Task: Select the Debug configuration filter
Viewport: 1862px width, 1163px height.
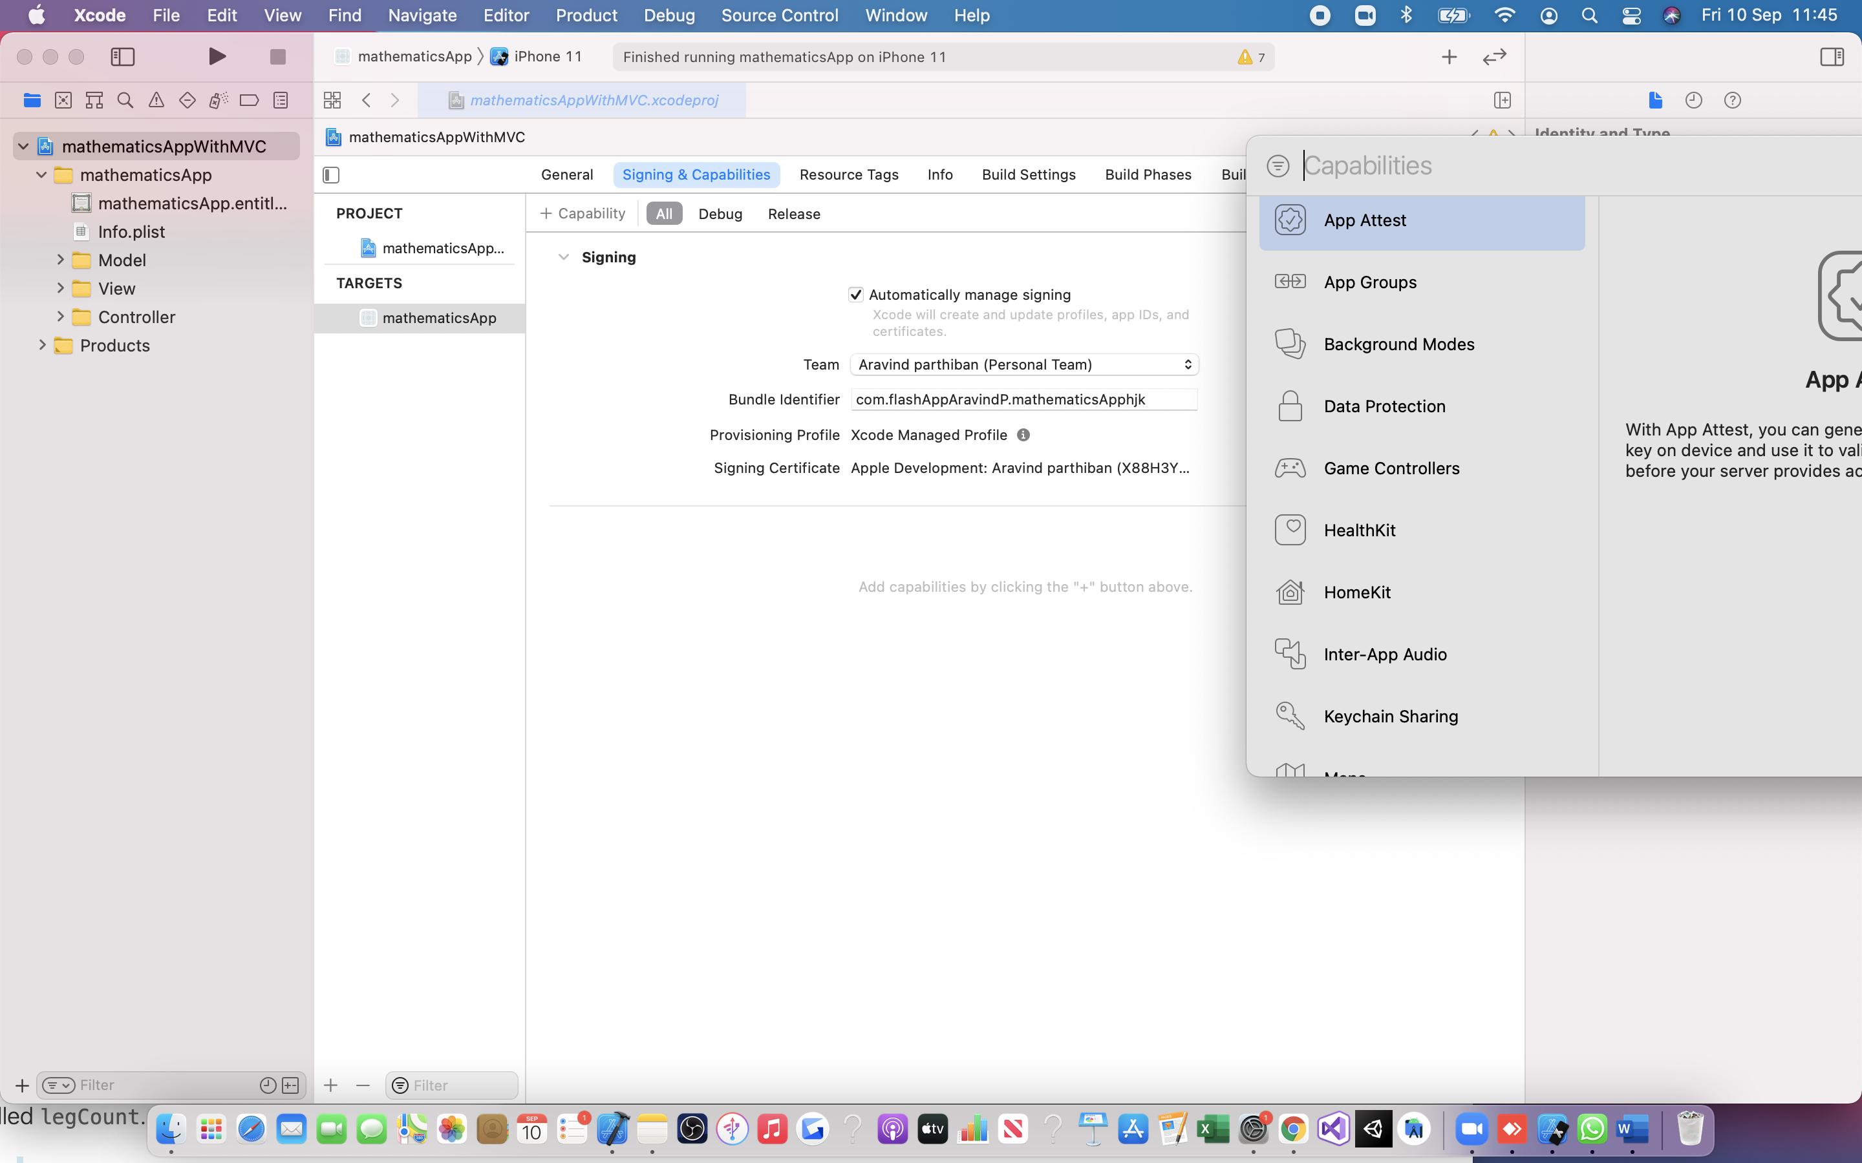Action: (720, 214)
